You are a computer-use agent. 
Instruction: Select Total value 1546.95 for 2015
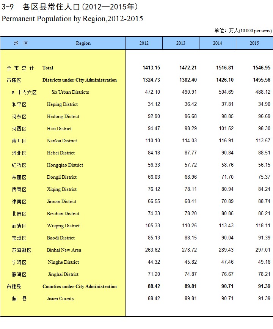pos(262,68)
